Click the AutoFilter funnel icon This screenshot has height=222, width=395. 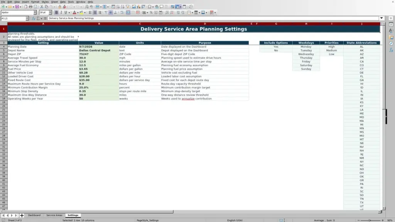pyautogui.click(x=128, y=7)
